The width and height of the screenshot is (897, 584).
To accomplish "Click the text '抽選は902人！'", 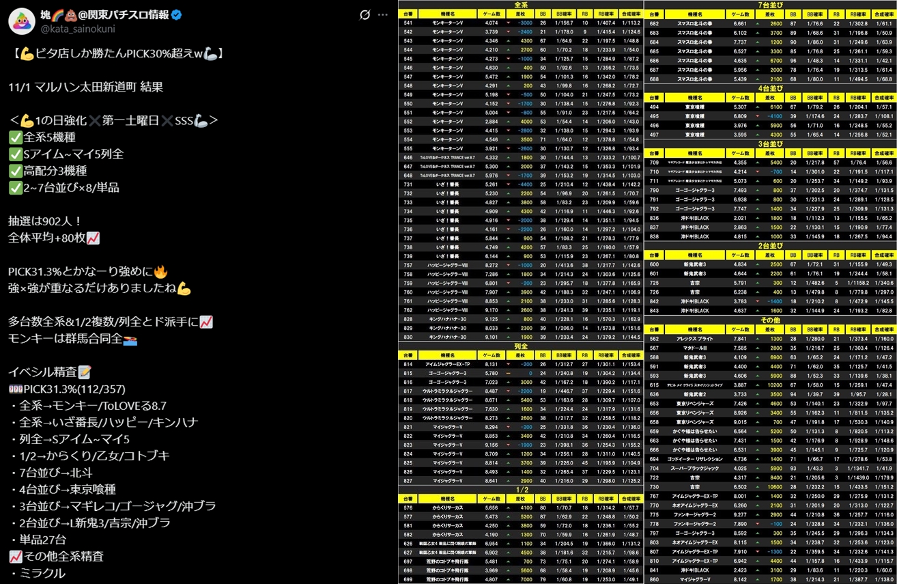I will [45, 221].
